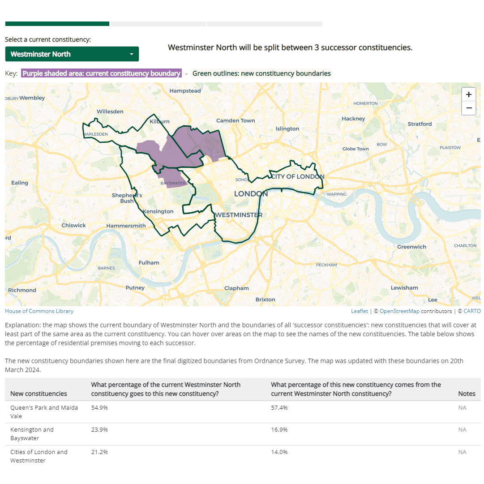Zoom in on the map
This screenshot has height=484, width=484.
coord(468,94)
